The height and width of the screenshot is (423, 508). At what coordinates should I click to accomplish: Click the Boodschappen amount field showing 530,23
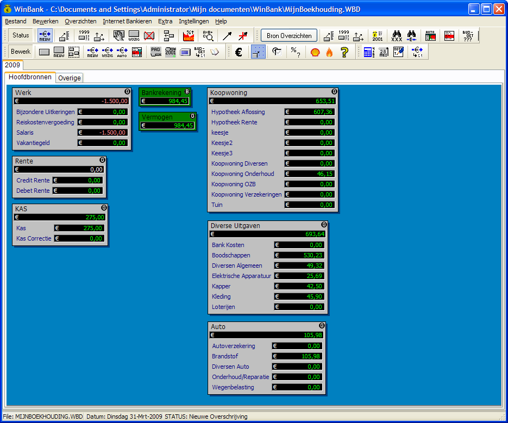point(299,255)
